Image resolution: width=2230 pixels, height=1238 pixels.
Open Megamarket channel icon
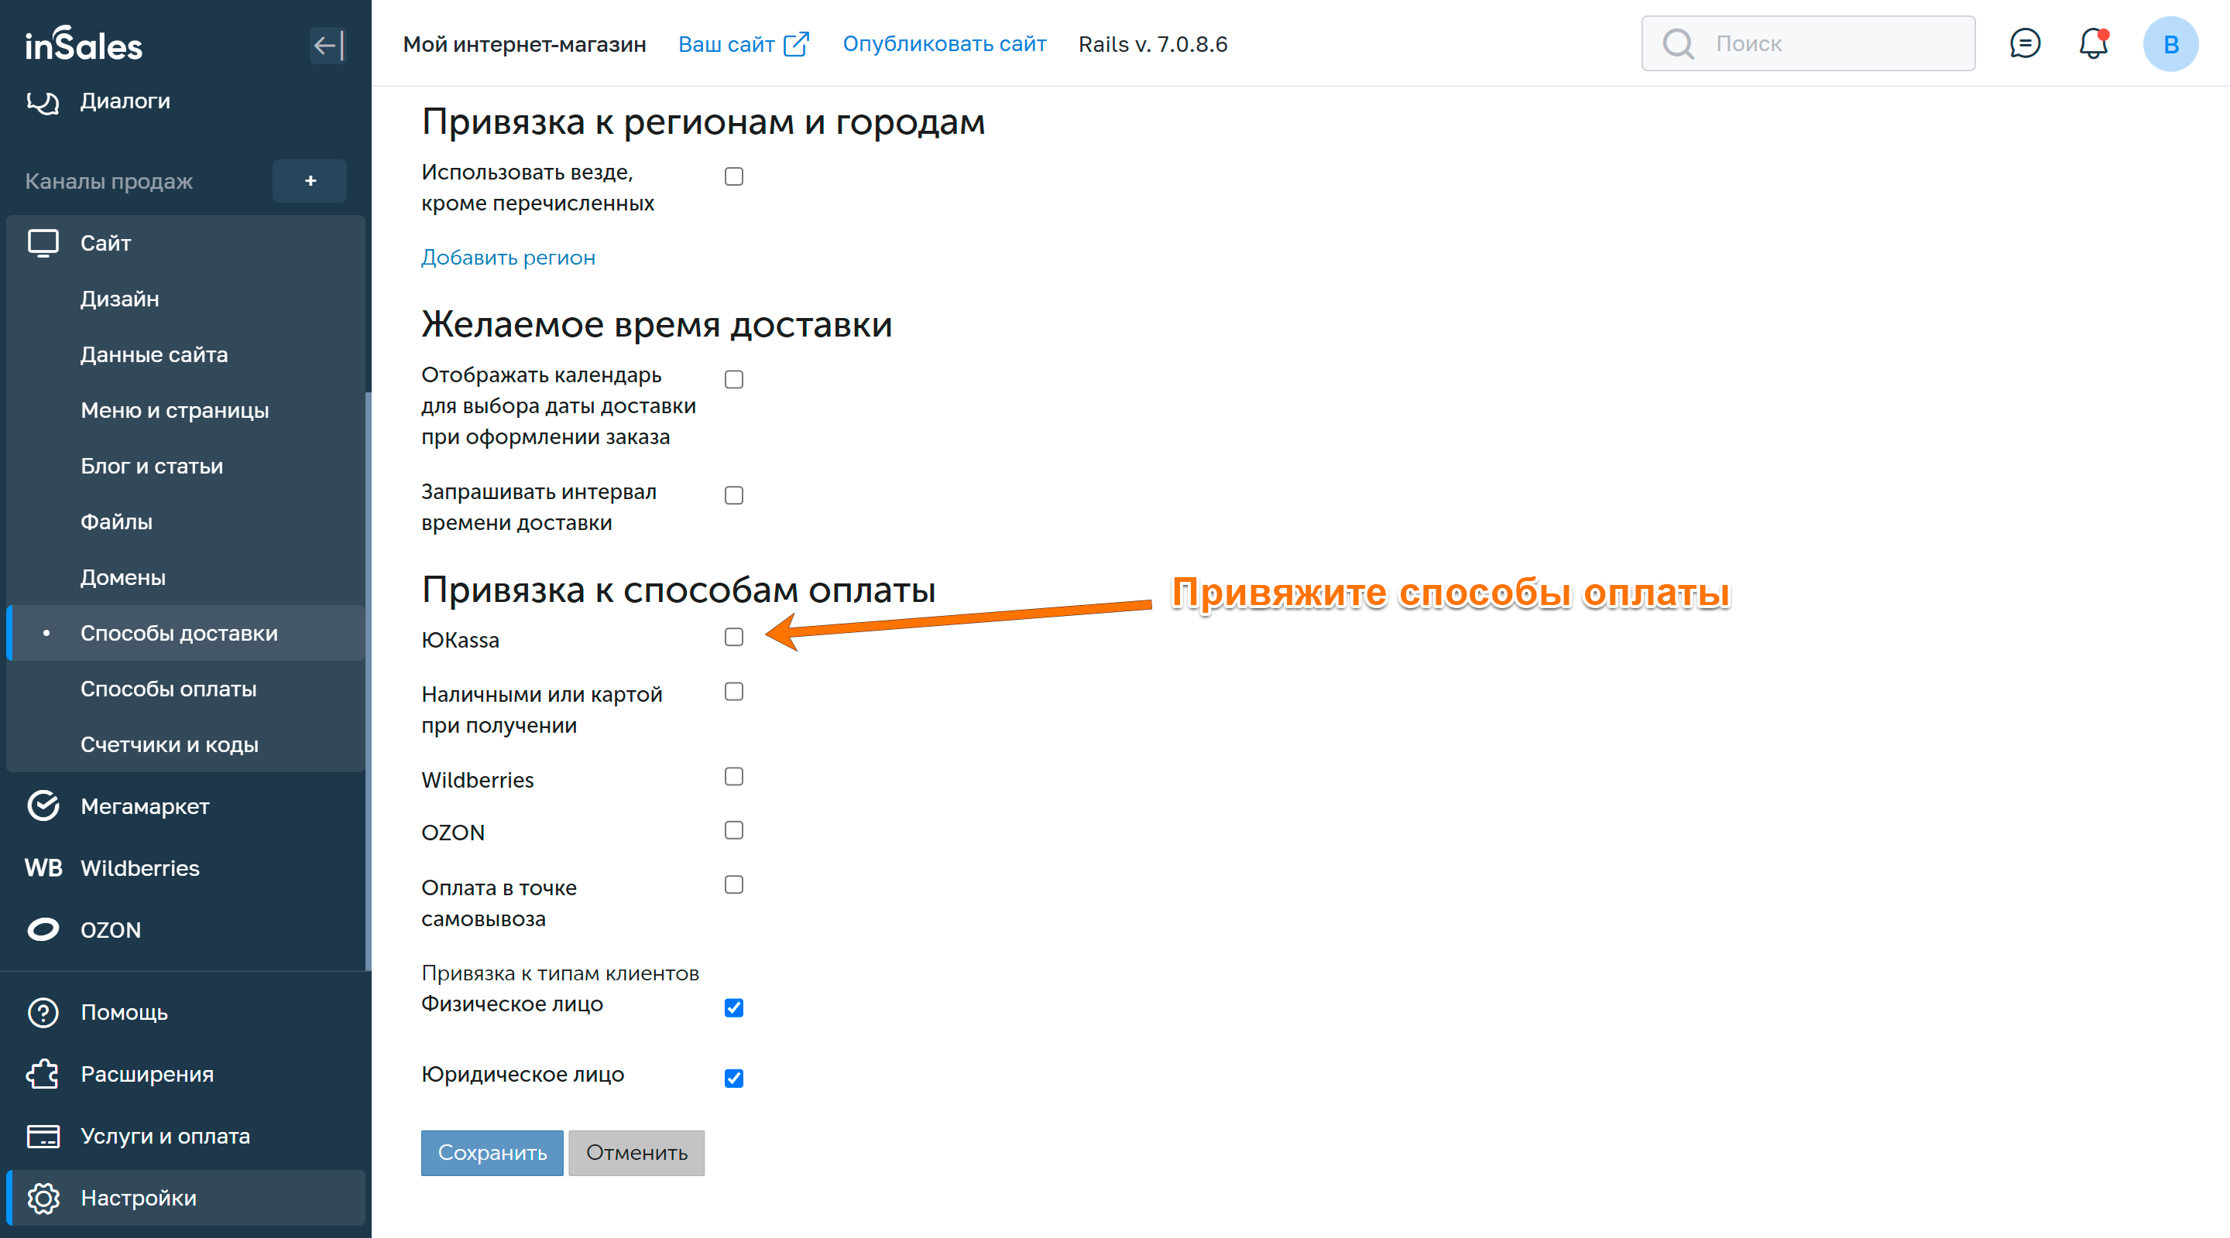43,805
